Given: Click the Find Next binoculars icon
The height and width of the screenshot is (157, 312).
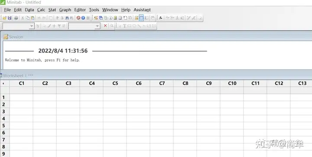Looking at the screenshot, I should pyautogui.click(x=71, y=18).
